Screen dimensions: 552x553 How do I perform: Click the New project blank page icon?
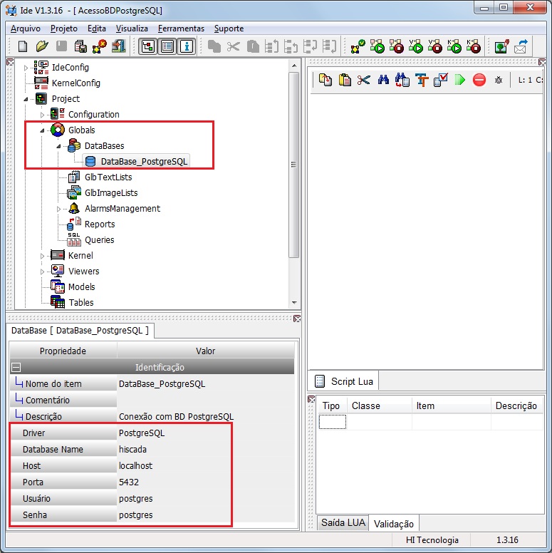[23, 46]
